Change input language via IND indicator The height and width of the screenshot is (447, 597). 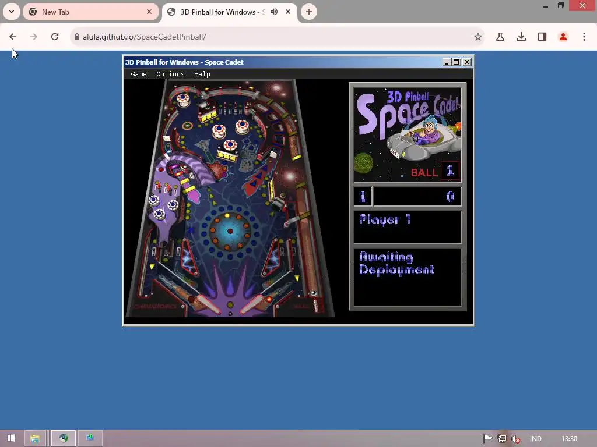535,439
